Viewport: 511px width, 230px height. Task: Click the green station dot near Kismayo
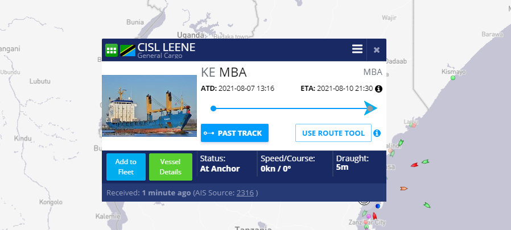point(453,78)
